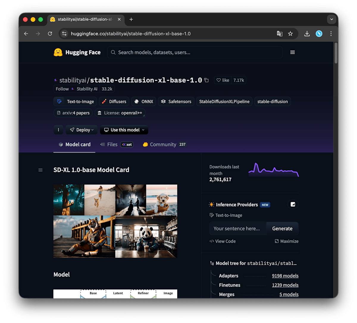
Task: Focus the Search models, datasets, users field
Action: [195, 52]
